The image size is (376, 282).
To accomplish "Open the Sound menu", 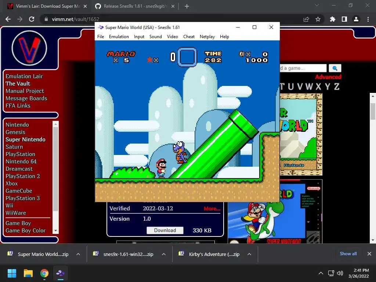I will (x=155, y=37).
